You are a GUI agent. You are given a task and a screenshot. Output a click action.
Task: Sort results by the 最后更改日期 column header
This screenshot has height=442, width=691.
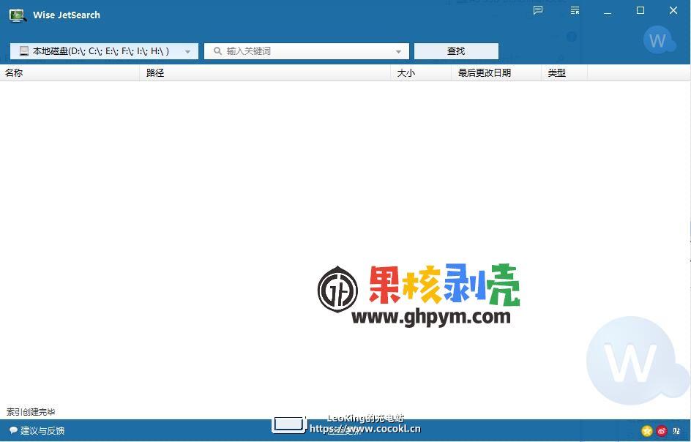pos(496,72)
